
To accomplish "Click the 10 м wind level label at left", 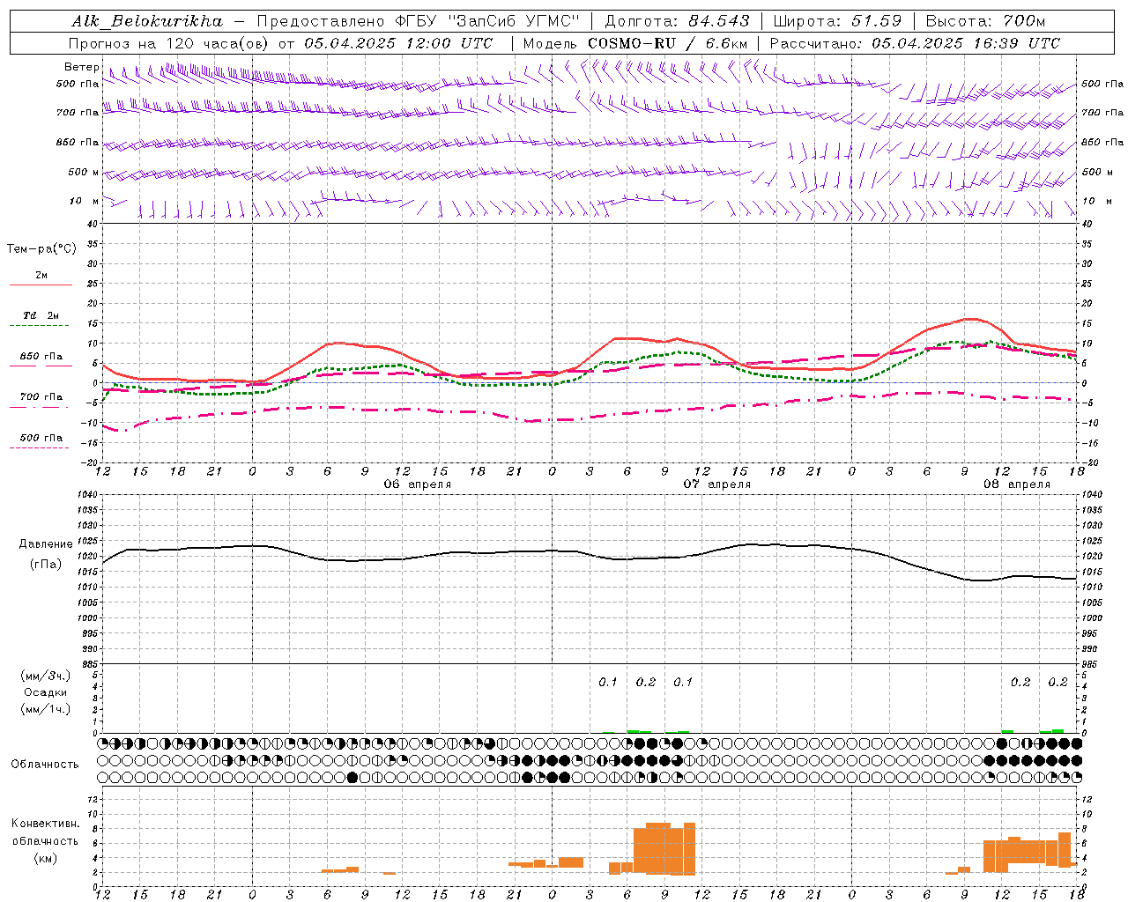I will coord(85,201).
